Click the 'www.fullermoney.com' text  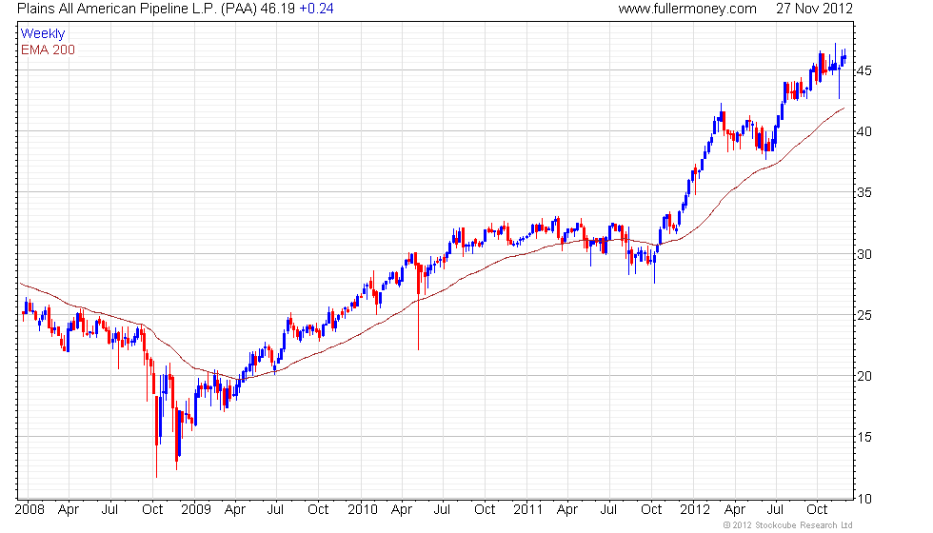687,9
